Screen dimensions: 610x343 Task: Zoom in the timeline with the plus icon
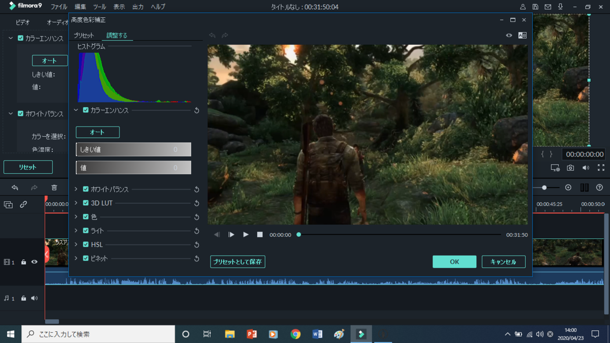568,188
